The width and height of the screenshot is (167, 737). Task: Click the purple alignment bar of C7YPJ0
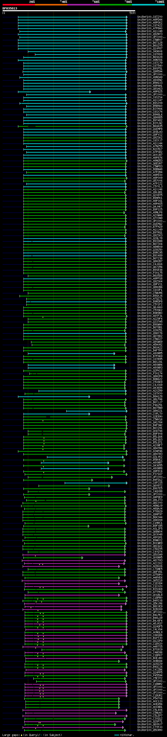coord(73,727)
